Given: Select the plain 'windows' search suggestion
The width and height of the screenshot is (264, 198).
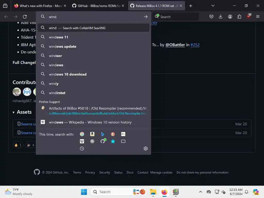Looking at the screenshot, I should 93,65.
